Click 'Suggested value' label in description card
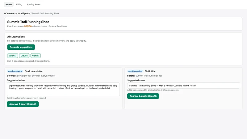The width and height of the screenshot is (247, 139). coord(16,80)
